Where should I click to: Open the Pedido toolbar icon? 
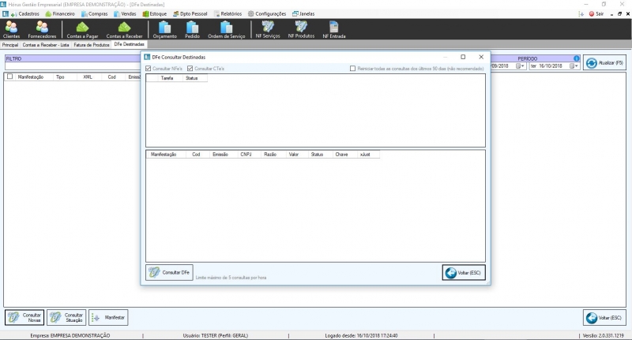(x=192, y=29)
